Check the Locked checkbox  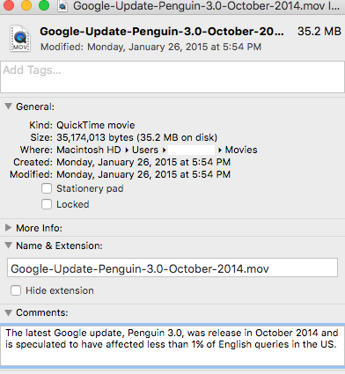pos(47,204)
